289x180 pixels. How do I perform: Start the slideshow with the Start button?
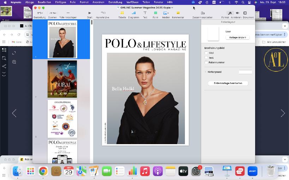90,13
